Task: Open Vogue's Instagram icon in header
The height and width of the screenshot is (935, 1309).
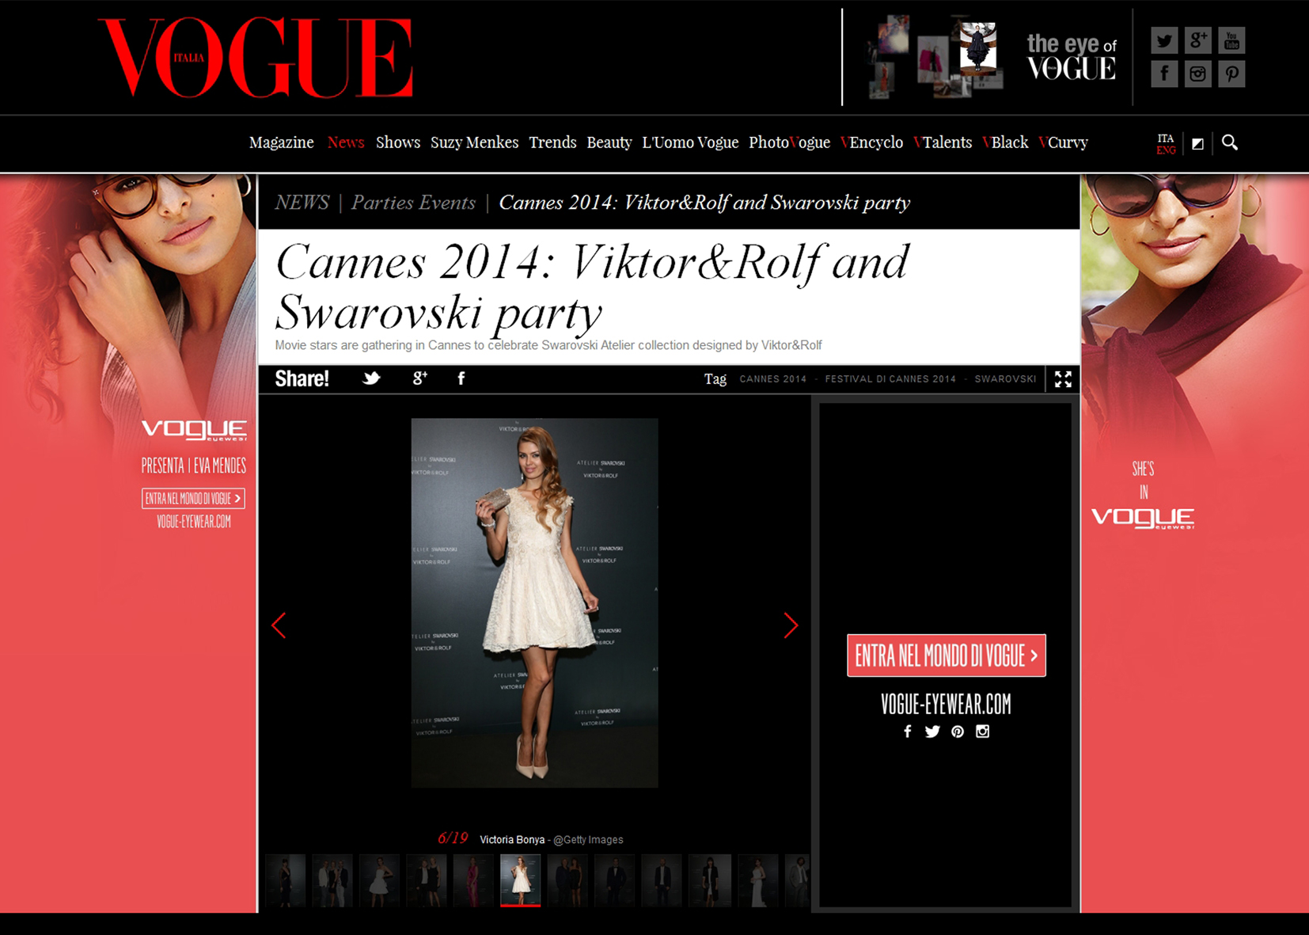Action: click(1197, 74)
